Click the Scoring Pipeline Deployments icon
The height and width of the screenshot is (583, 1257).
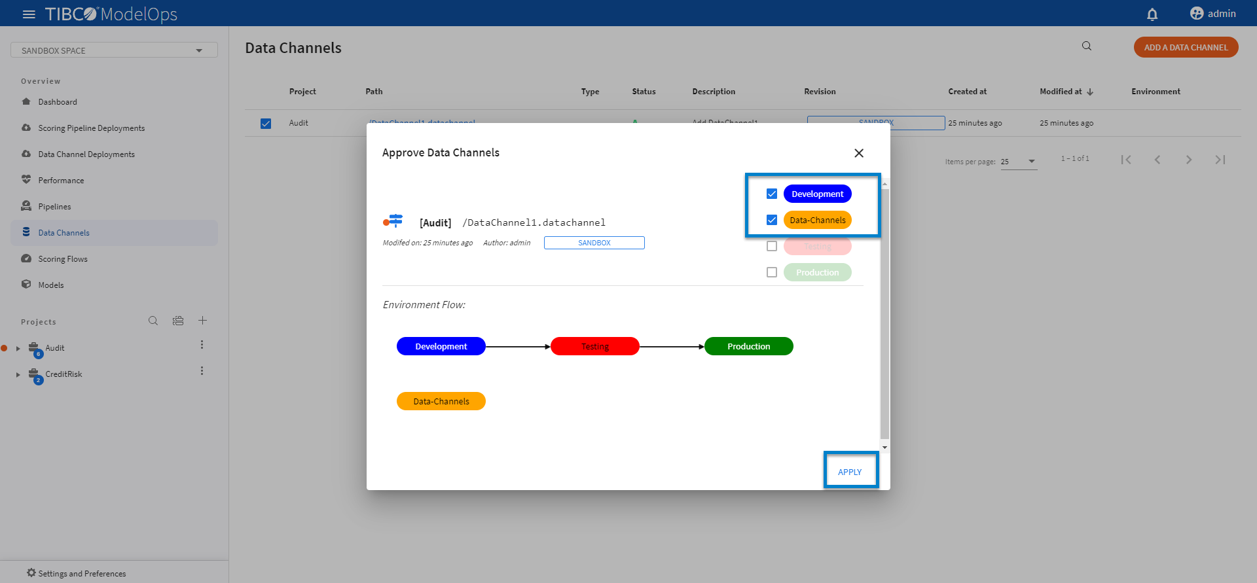click(26, 128)
